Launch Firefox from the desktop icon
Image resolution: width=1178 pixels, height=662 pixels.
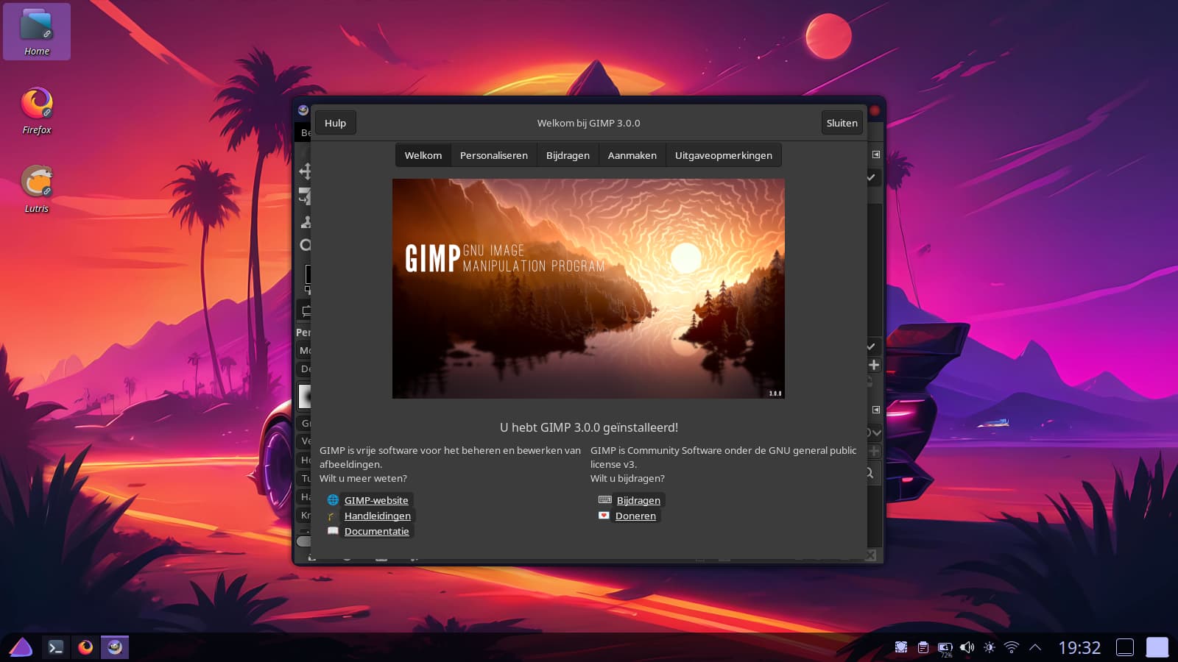(37, 111)
